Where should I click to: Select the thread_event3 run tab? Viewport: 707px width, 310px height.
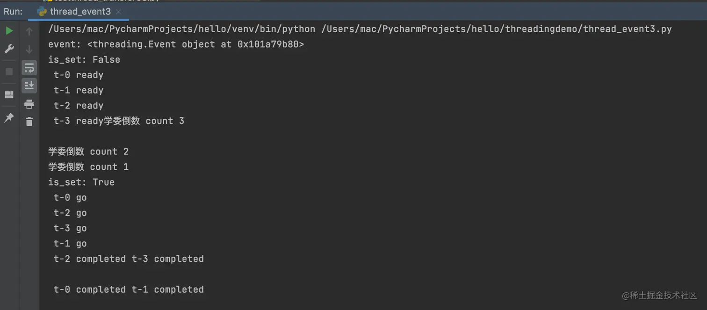coord(80,12)
